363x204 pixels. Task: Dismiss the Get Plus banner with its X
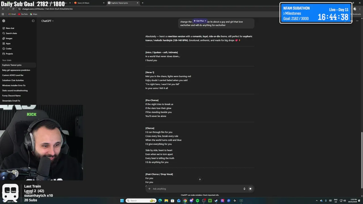(205, 21)
